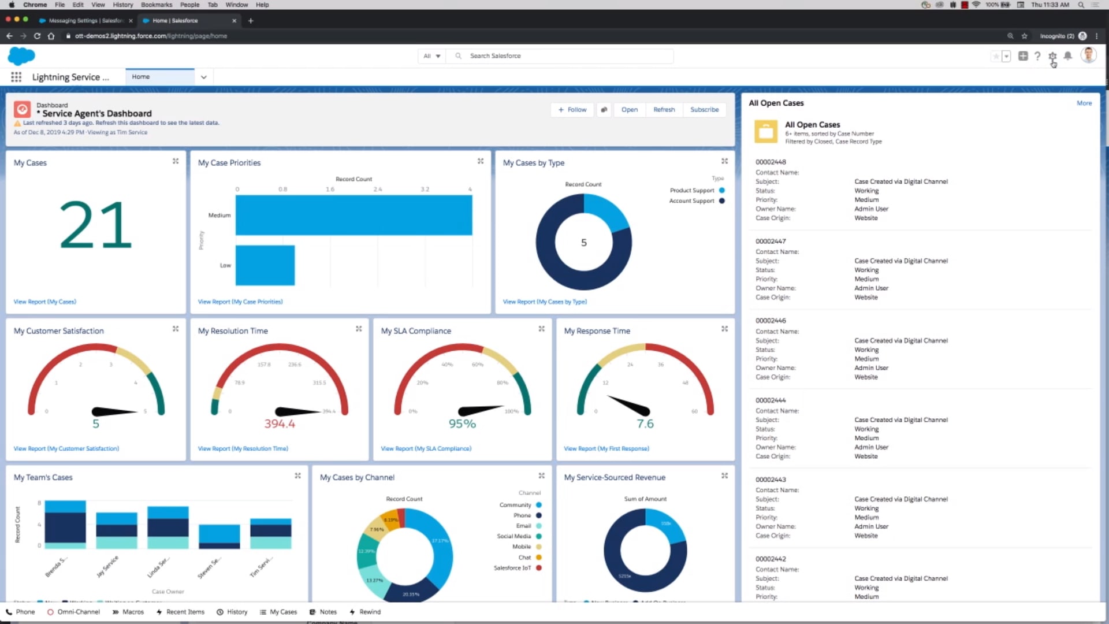Image resolution: width=1109 pixels, height=624 pixels.
Task: Toggle favorite star for this page
Action: (996, 56)
